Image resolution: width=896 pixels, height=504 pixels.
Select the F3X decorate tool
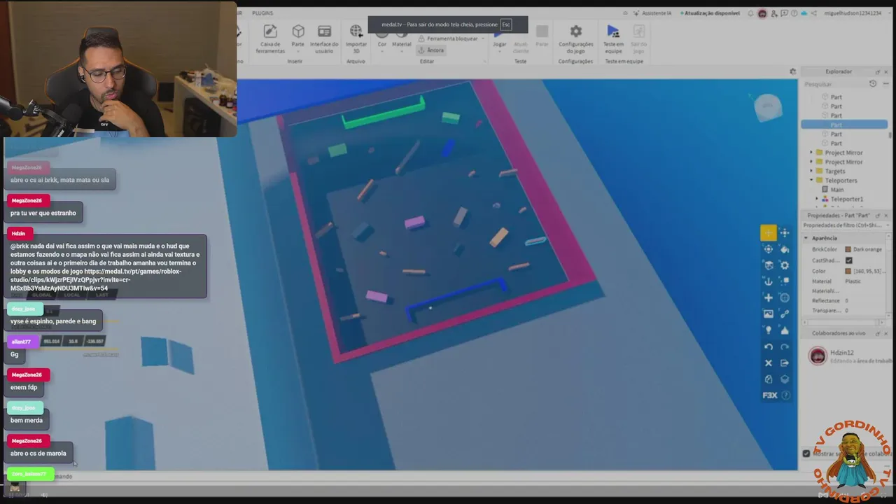[785, 330]
